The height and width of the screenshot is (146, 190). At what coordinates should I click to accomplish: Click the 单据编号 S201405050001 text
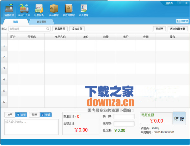coord(157,132)
